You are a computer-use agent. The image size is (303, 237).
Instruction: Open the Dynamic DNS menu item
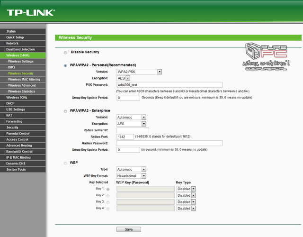click(x=23, y=163)
